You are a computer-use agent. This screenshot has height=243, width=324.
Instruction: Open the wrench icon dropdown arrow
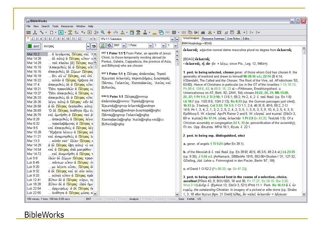click(x=46, y=32)
